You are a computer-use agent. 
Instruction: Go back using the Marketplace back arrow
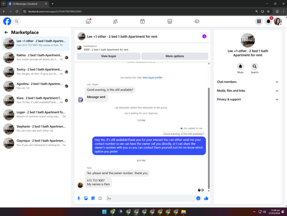coord(6,32)
